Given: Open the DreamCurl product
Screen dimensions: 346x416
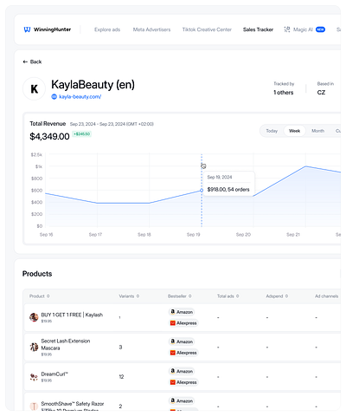Looking at the screenshot, I should (x=54, y=374).
